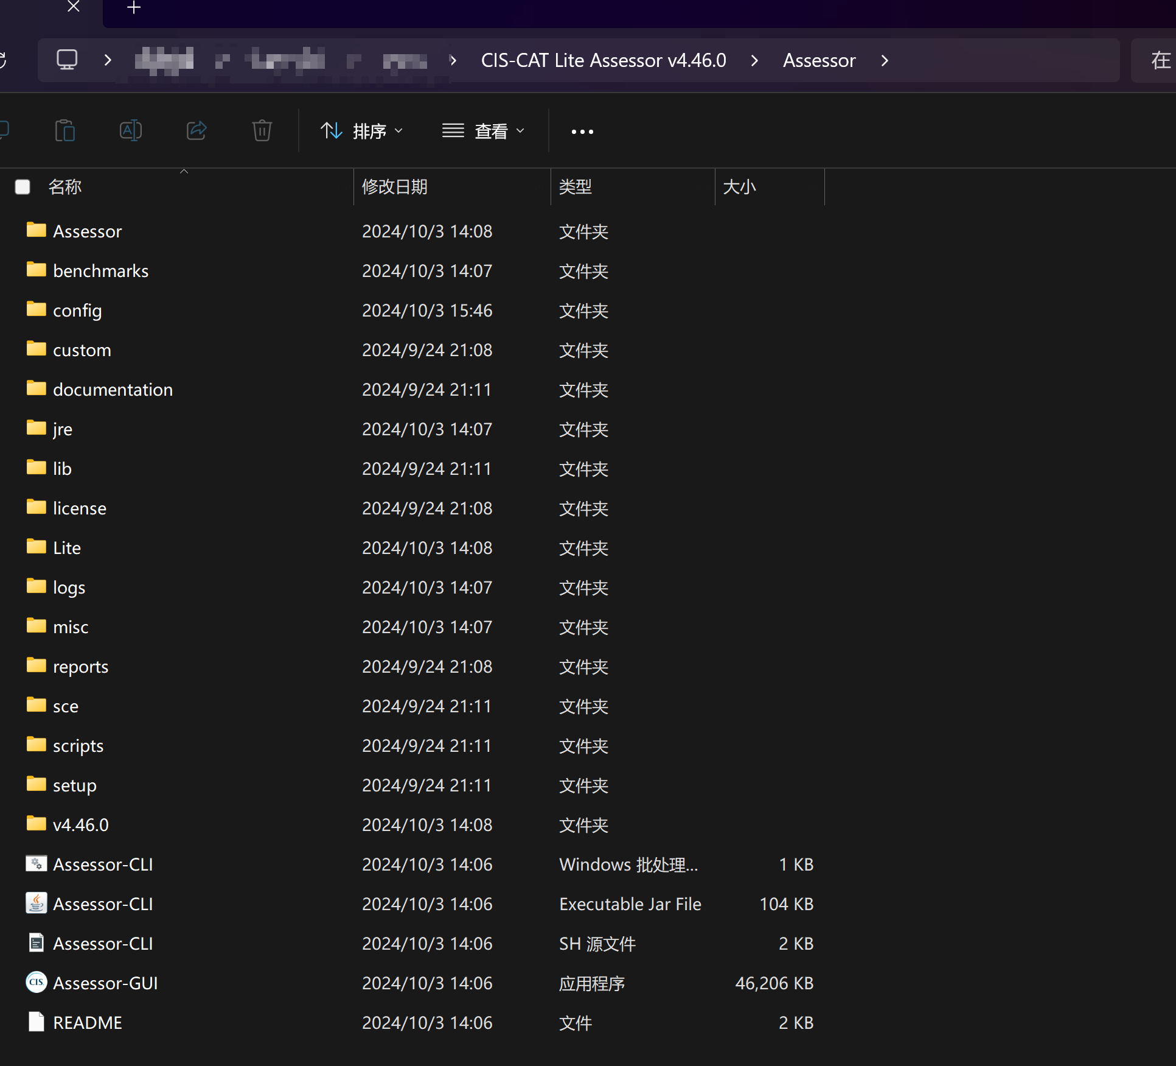
Task: Select the README file icon
Action: coord(37,1022)
